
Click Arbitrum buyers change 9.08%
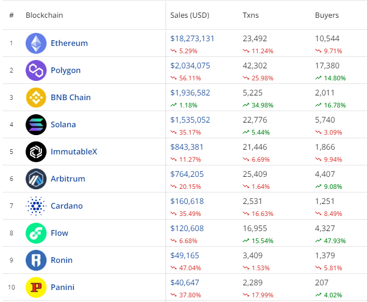coord(329,186)
